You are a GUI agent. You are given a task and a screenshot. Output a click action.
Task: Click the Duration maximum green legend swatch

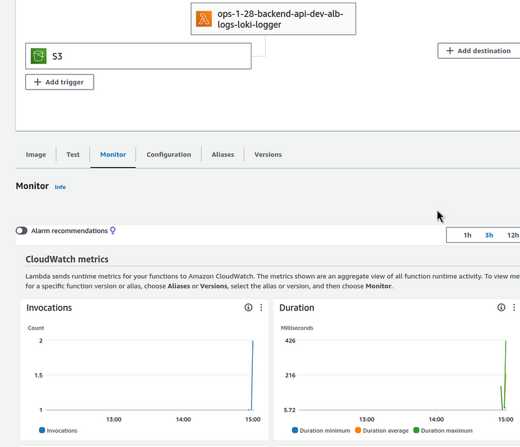pyautogui.click(x=416, y=431)
